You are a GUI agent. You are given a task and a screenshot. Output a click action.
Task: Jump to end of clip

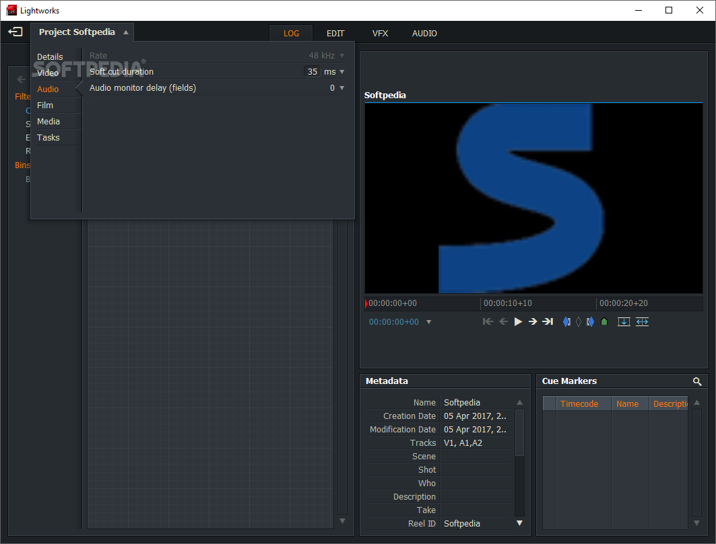pyautogui.click(x=548, y=321)
